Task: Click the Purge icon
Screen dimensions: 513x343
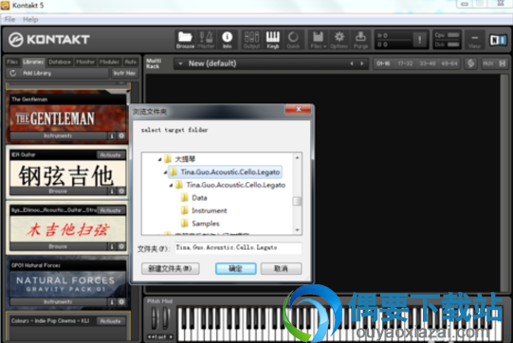Action: point(360,40)
